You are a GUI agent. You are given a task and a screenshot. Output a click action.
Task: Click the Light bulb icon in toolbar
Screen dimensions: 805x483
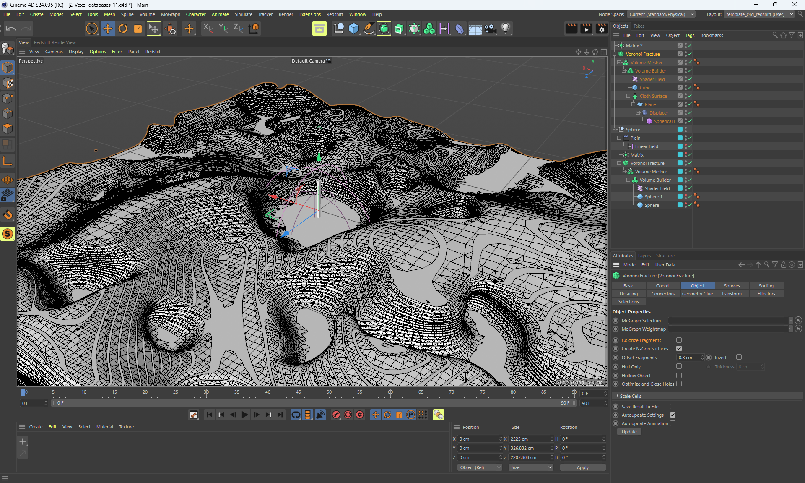point(506,29)
